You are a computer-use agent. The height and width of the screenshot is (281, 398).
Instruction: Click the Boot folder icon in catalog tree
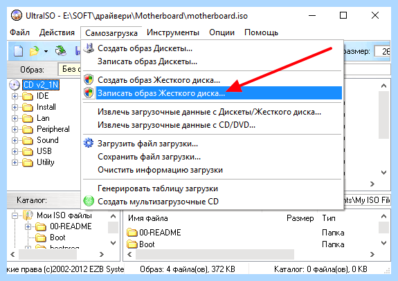click(x=41, y=238)
